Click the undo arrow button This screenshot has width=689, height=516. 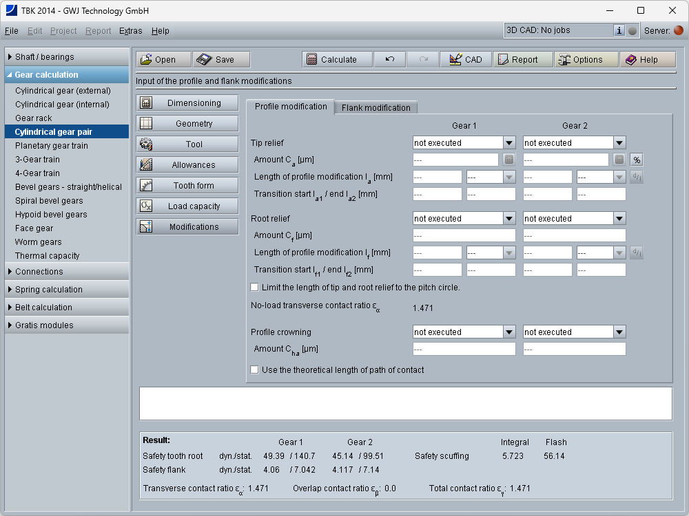(x=389, y=60)
